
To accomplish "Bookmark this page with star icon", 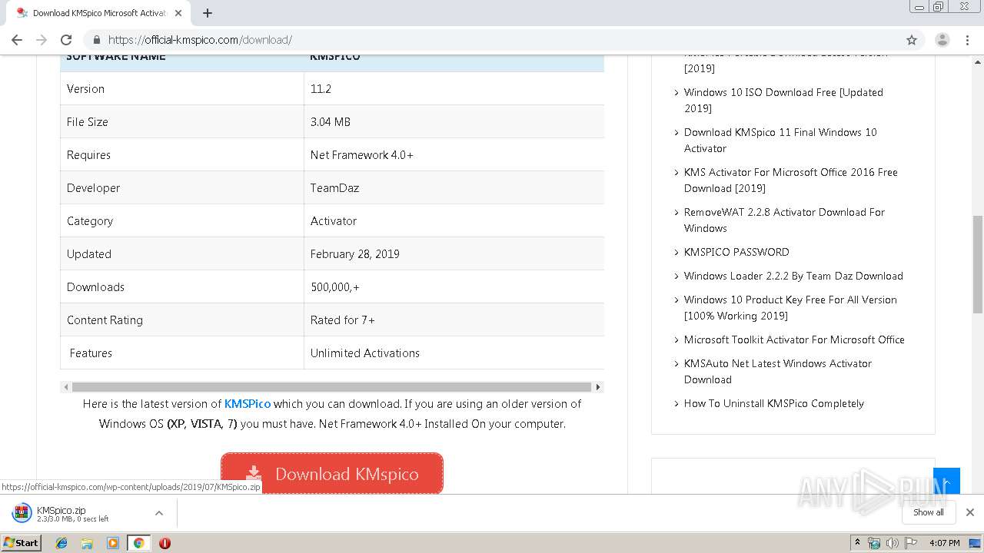I will 912,40.
